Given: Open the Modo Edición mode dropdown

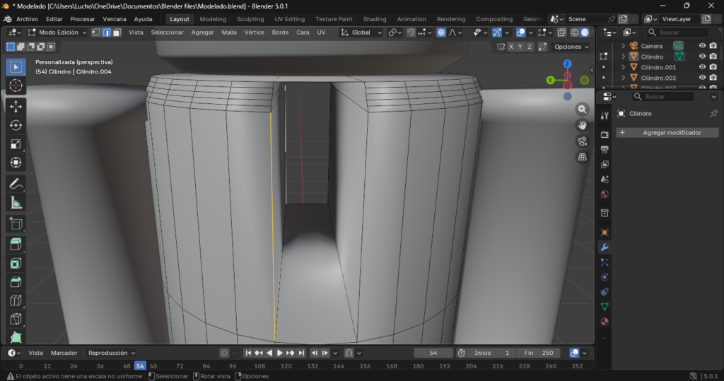Looking at the screenshot, I should click(x=57, y=33).
